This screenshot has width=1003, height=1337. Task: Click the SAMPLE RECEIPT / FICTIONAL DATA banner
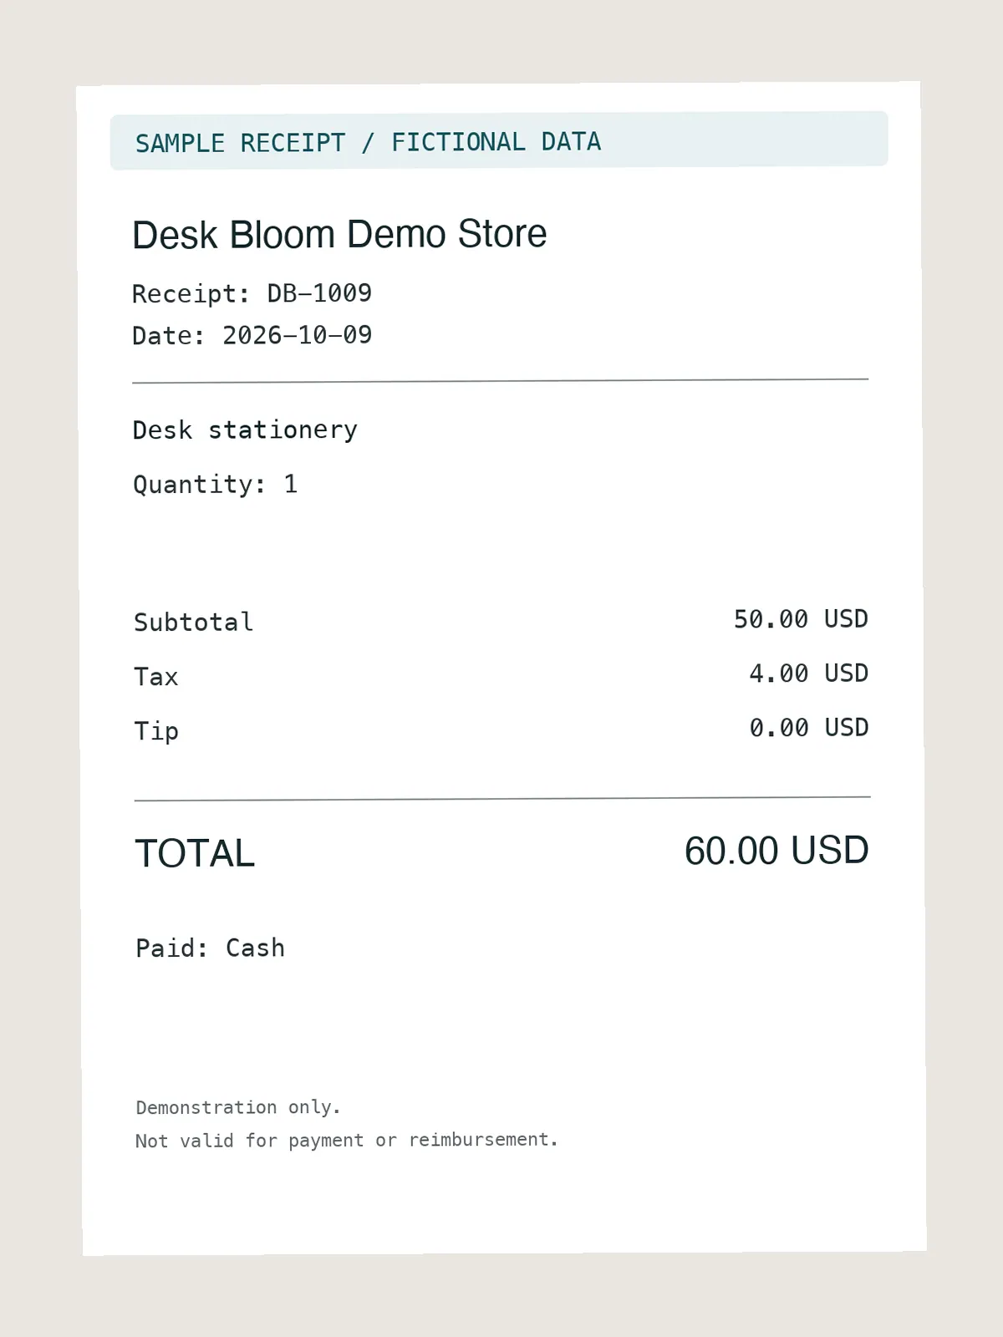point(499,140)
